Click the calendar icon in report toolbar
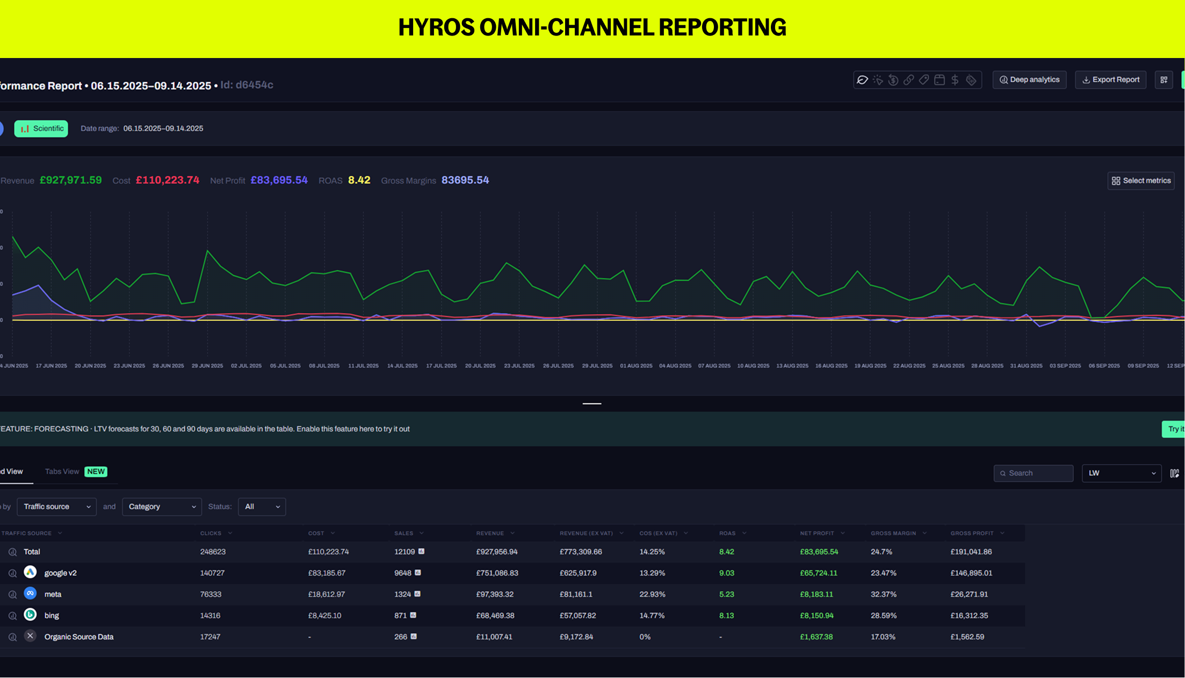 point(940,80)
